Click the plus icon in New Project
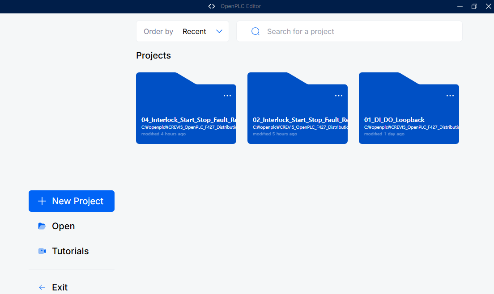Screen dimensions: 494x294 click(42, 201)
